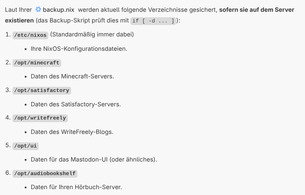The height and width of the screenshot is (195, 305).
Task: Click the bullet 'Daten des WriteFreely-Blogs.'
Action: click(72, 132)
